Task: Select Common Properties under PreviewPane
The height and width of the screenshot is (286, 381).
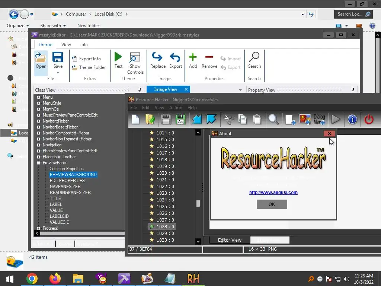Action: point(66,169)
